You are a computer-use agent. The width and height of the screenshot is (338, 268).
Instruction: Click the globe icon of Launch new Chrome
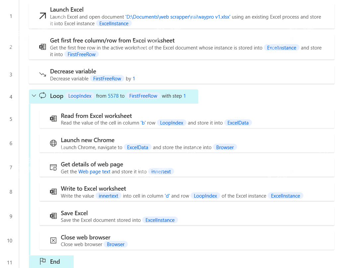(53, 143)
